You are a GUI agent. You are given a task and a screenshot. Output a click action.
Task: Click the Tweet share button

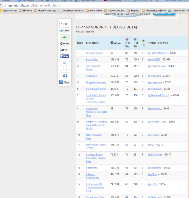pos(65,30)
